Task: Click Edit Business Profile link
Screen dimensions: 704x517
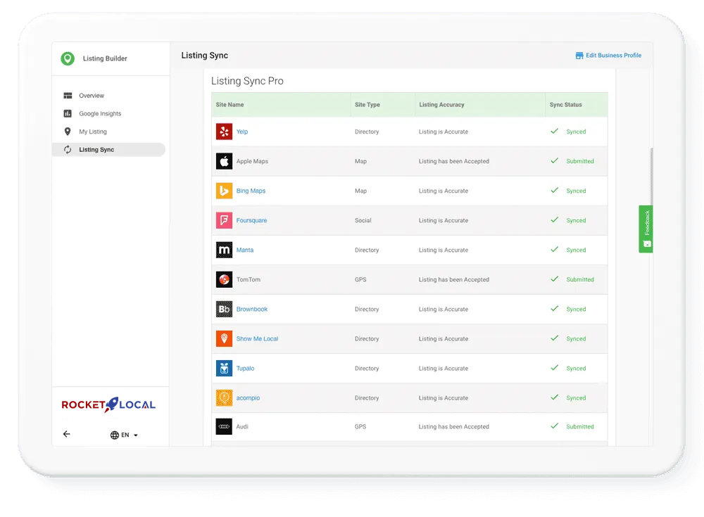Action: point(608,56)
